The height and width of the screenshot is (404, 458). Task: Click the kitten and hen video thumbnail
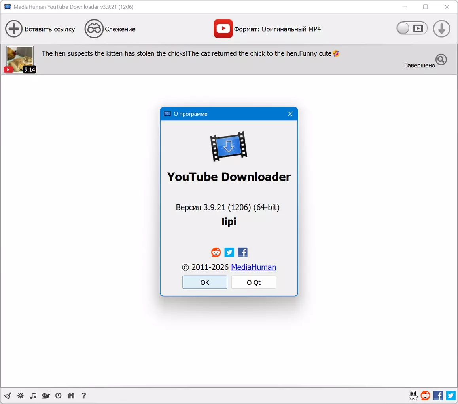20,59
